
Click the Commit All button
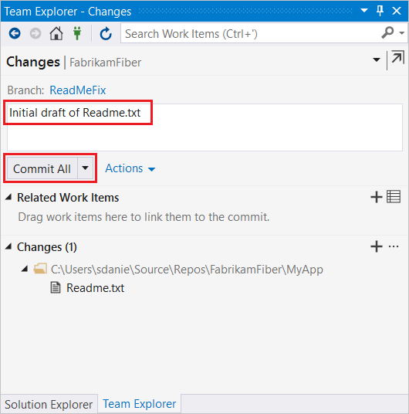click(x=42, y=168)
